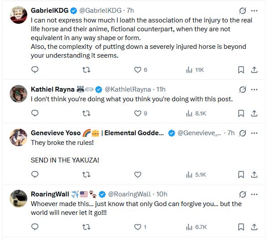Viewport: 266px width, 240px height.
Task: Open Grok actions on GabrielKDG's tweet
Action: 242,10
